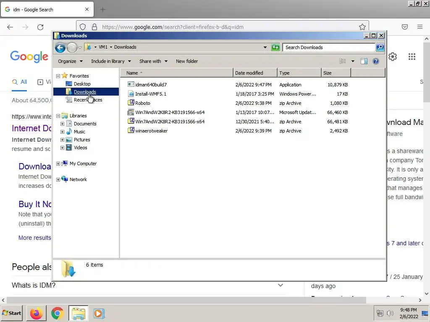Click the Forward arrow in Downloads window
The height and width of the screenshot is (322, 430).
click(x=72, y=48)
